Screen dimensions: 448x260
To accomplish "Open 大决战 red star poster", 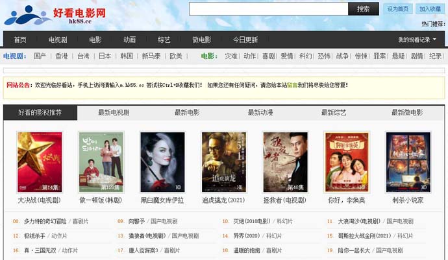I will pyautogui.click(x=40, y=162).
